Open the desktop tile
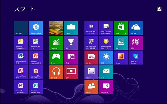The image size is (167, 104). coord(21,28)
